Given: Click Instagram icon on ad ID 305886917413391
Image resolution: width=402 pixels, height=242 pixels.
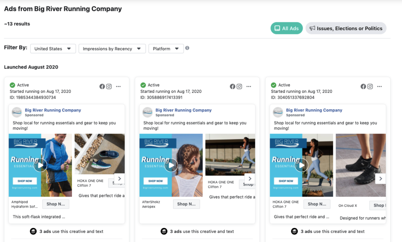Looking at the screenshot, I should [239, 87].
